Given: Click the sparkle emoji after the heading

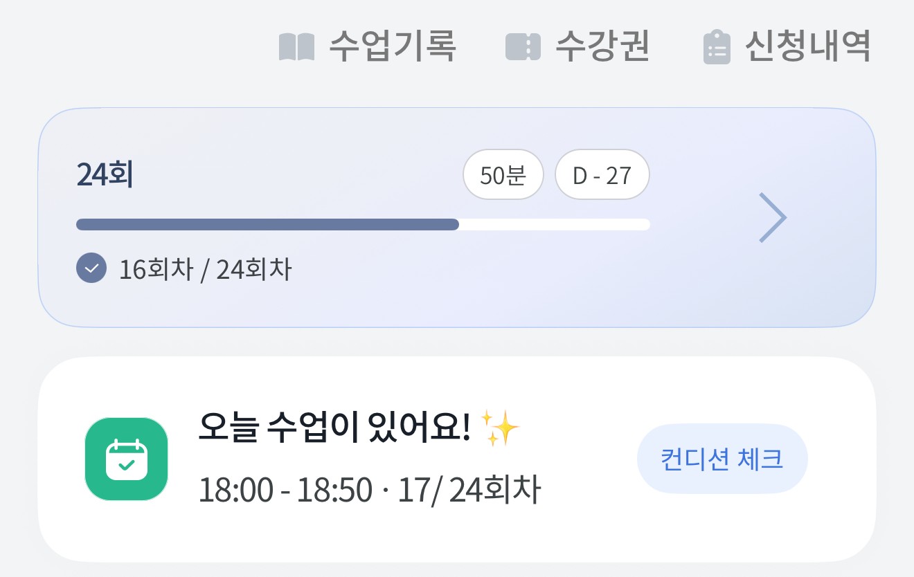Looking at the screenshot, I should tap(500, 429).
